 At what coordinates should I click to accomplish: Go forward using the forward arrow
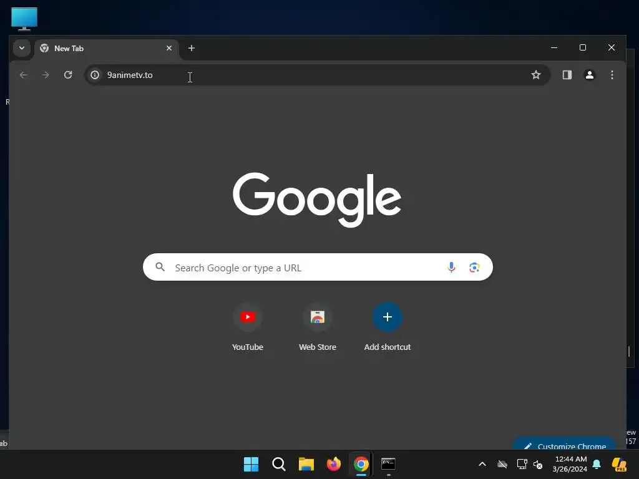(46, 75)
